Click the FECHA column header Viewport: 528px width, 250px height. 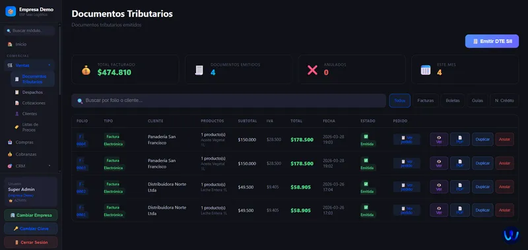(329, 121)
